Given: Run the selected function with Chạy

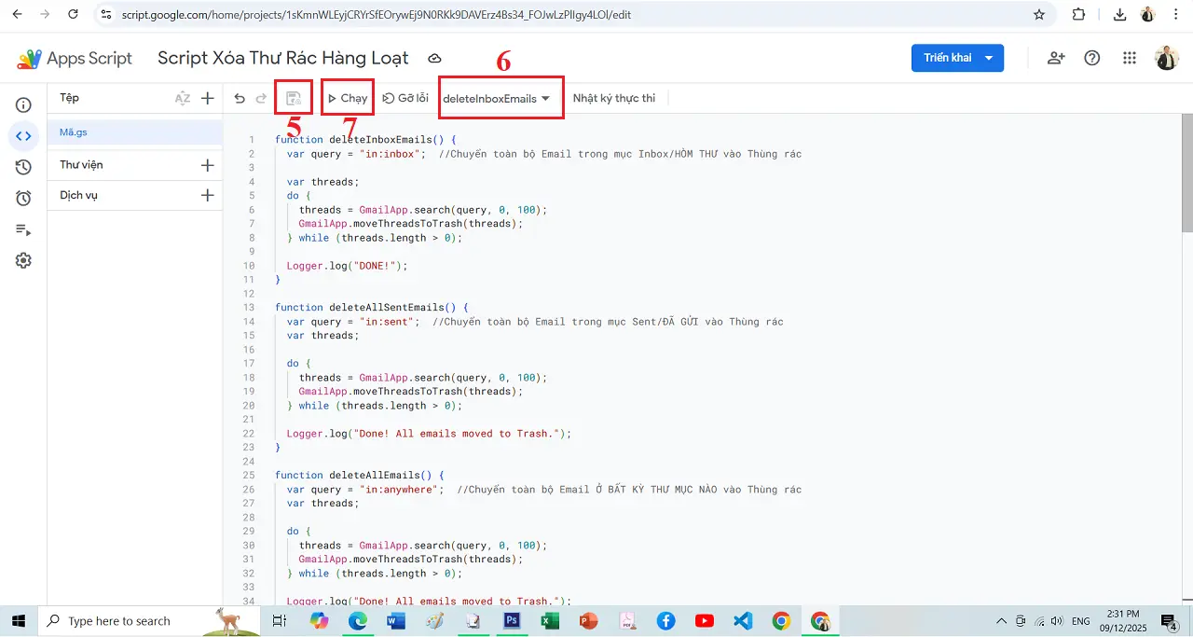Looking at the screenshot, I should [x=348, y=98].
